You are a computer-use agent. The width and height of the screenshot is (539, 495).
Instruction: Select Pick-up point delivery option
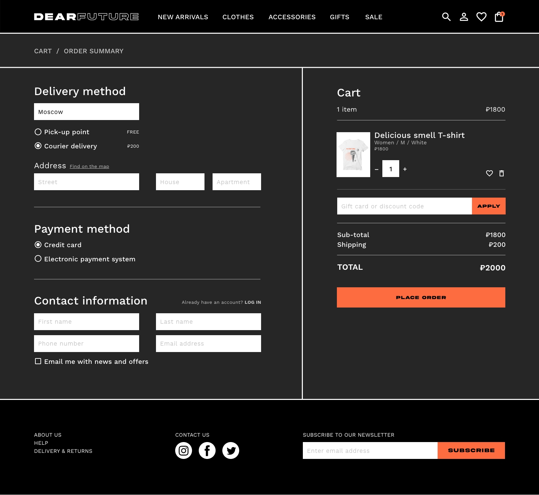click(x=38, y=132)
